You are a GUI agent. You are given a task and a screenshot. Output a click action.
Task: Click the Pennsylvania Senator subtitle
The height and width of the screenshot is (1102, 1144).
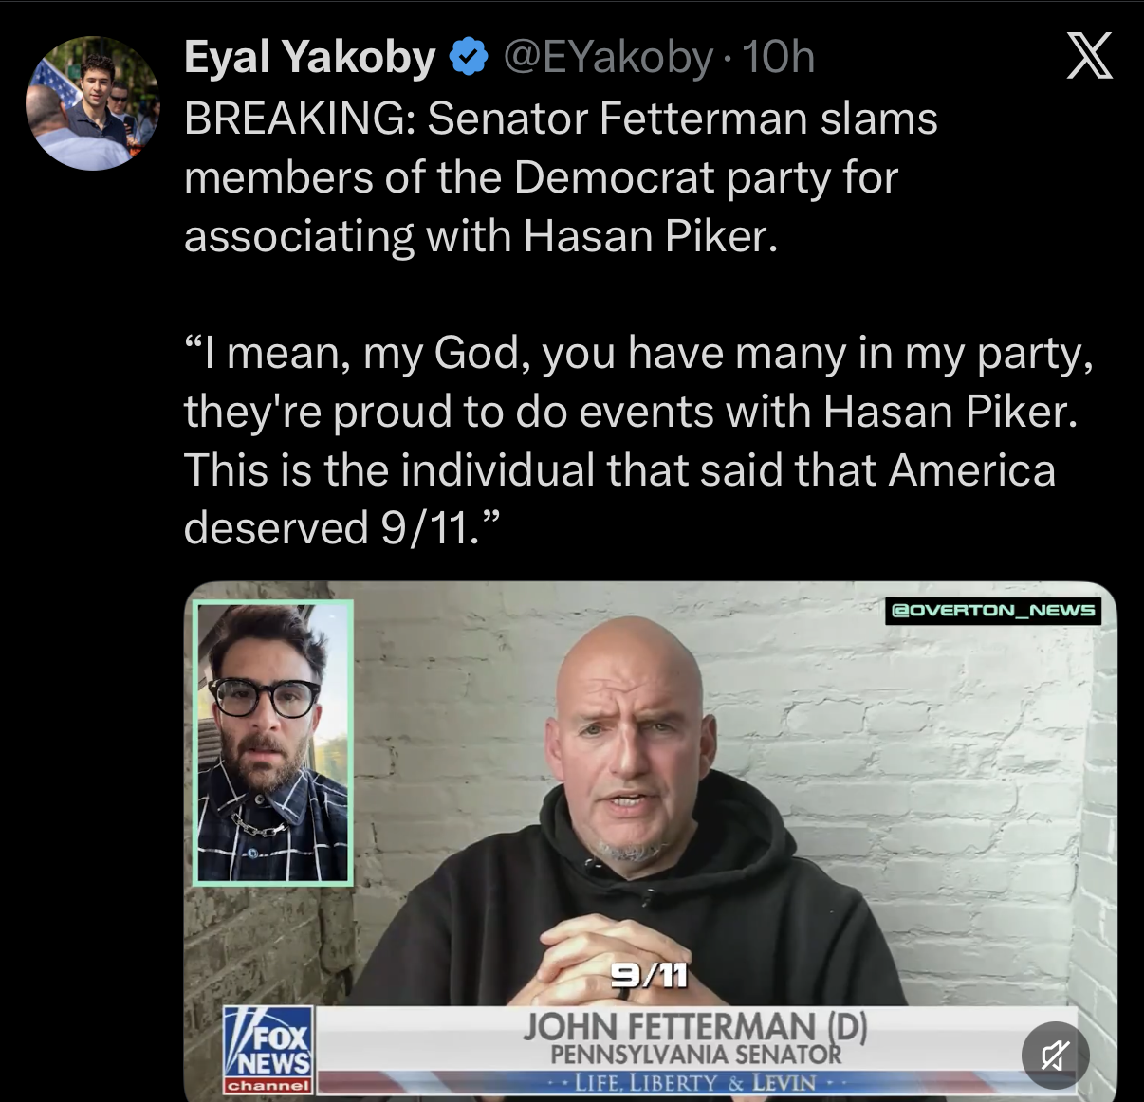695,1055
